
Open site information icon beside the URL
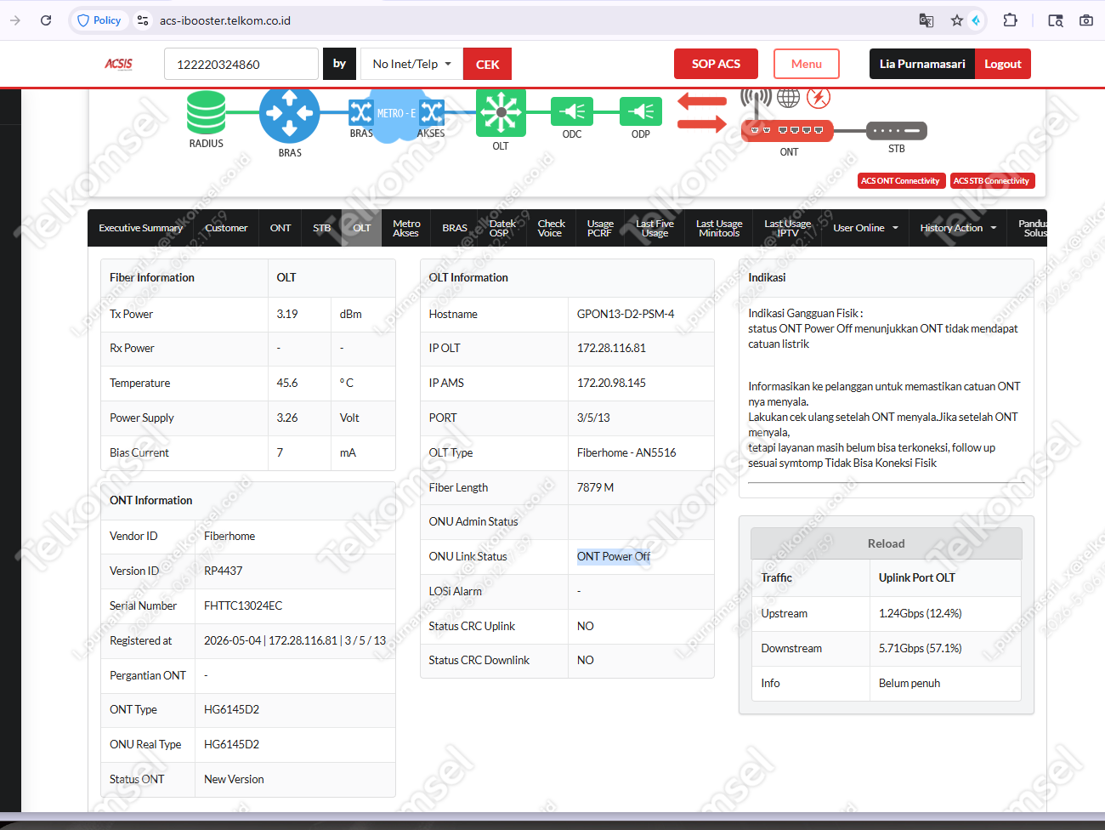point(143,20)
